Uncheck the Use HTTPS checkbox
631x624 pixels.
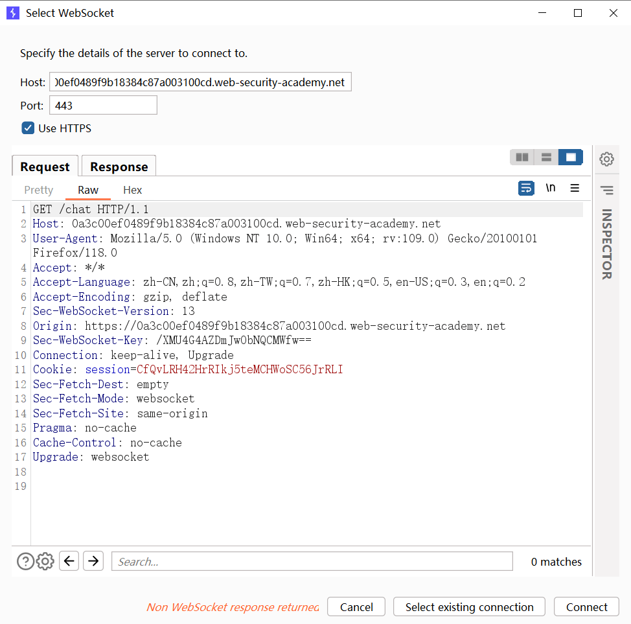tap(29, 128)
